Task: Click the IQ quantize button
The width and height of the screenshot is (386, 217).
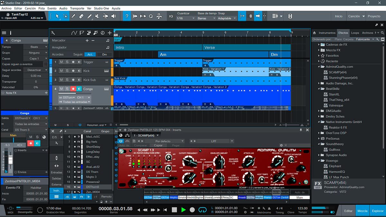Action: pyautogui.click(x=171, y=16)
